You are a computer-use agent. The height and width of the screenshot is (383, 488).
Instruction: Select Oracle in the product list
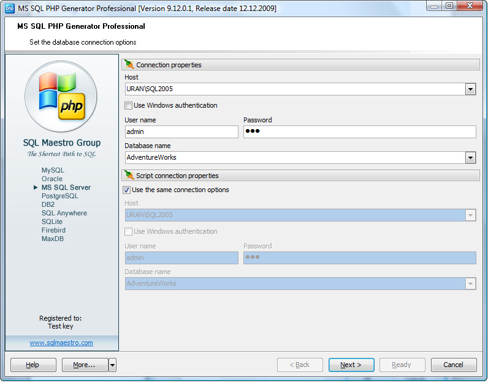(x=52, y=179)
